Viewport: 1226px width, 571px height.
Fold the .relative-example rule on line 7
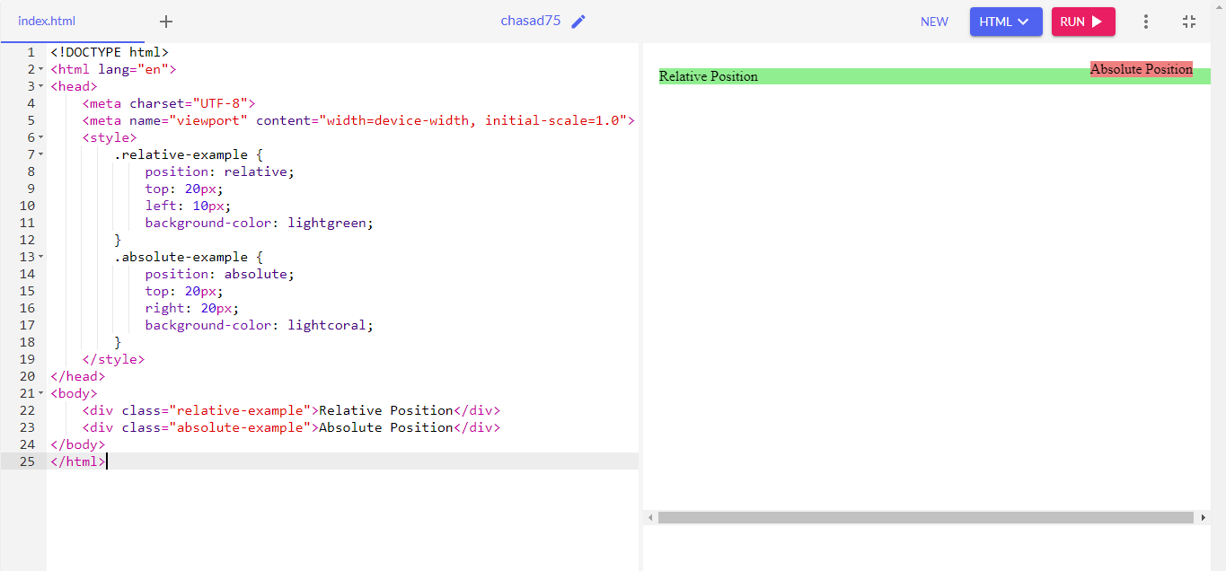41,154
